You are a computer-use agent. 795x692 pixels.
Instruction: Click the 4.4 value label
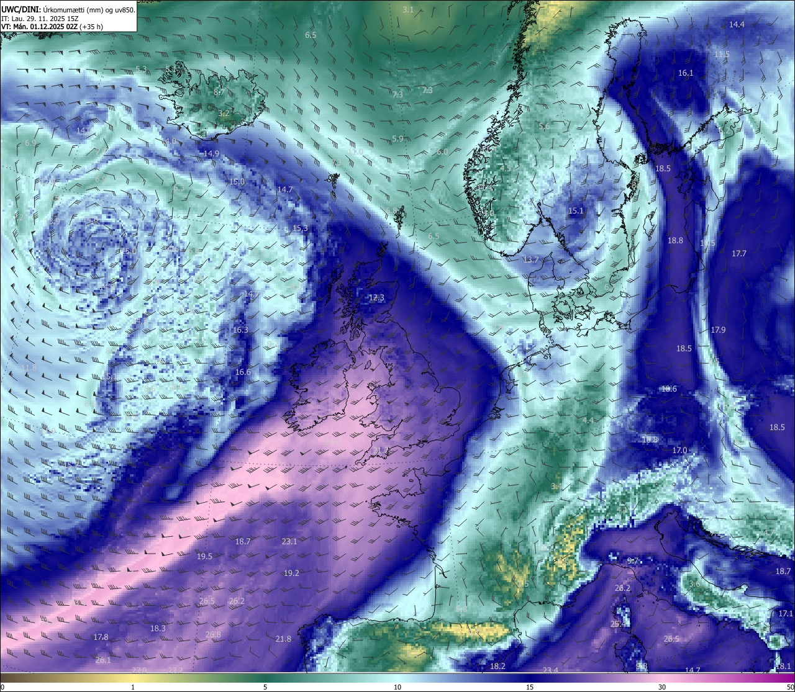(588, 420)
